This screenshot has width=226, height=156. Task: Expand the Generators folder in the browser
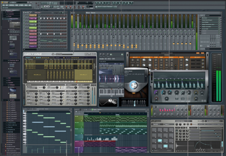(x=10, y=12)
